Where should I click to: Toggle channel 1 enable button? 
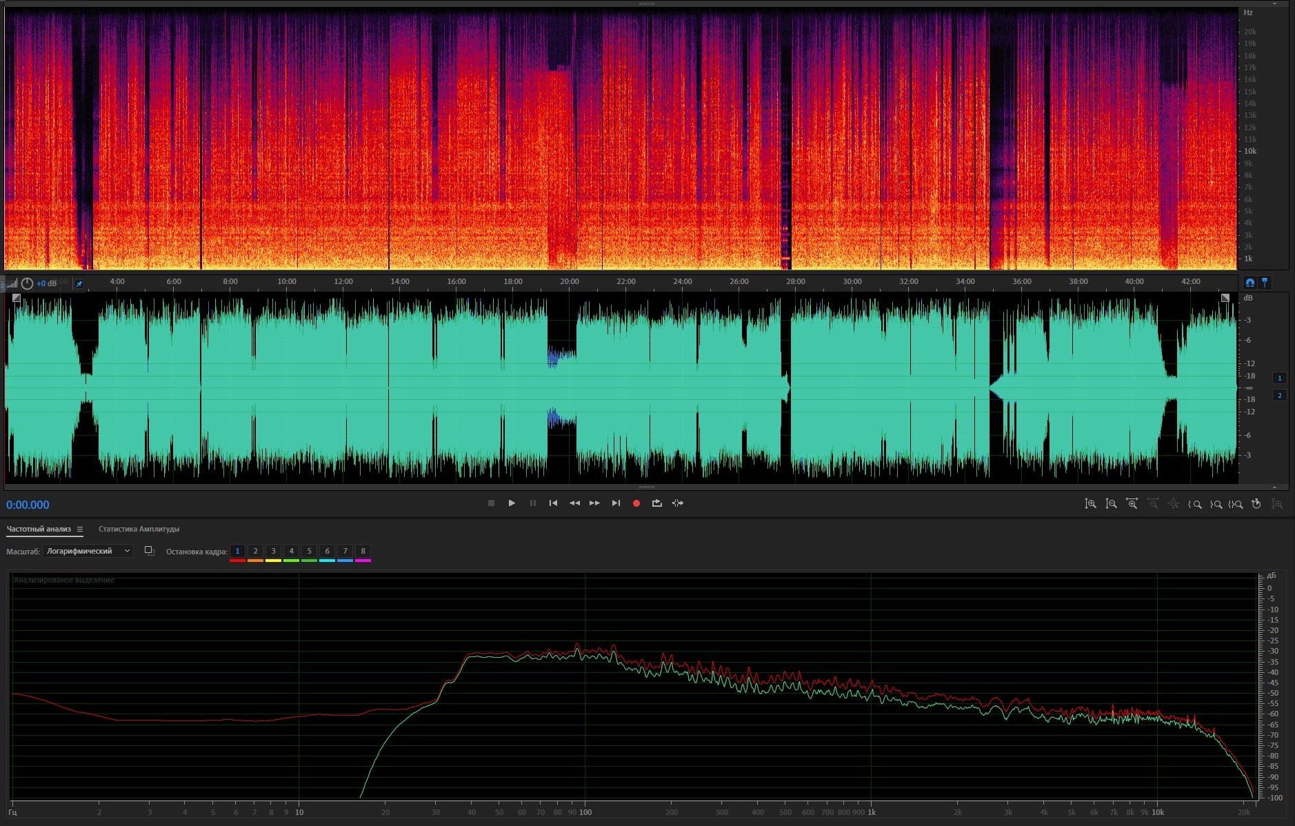1279,378
